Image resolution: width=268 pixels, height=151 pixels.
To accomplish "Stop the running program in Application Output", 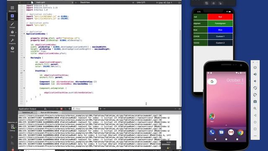I will click(x=62, y=109).
